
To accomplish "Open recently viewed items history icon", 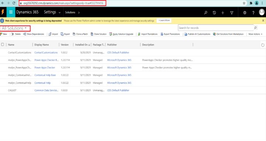I will [x=214, y=13].
